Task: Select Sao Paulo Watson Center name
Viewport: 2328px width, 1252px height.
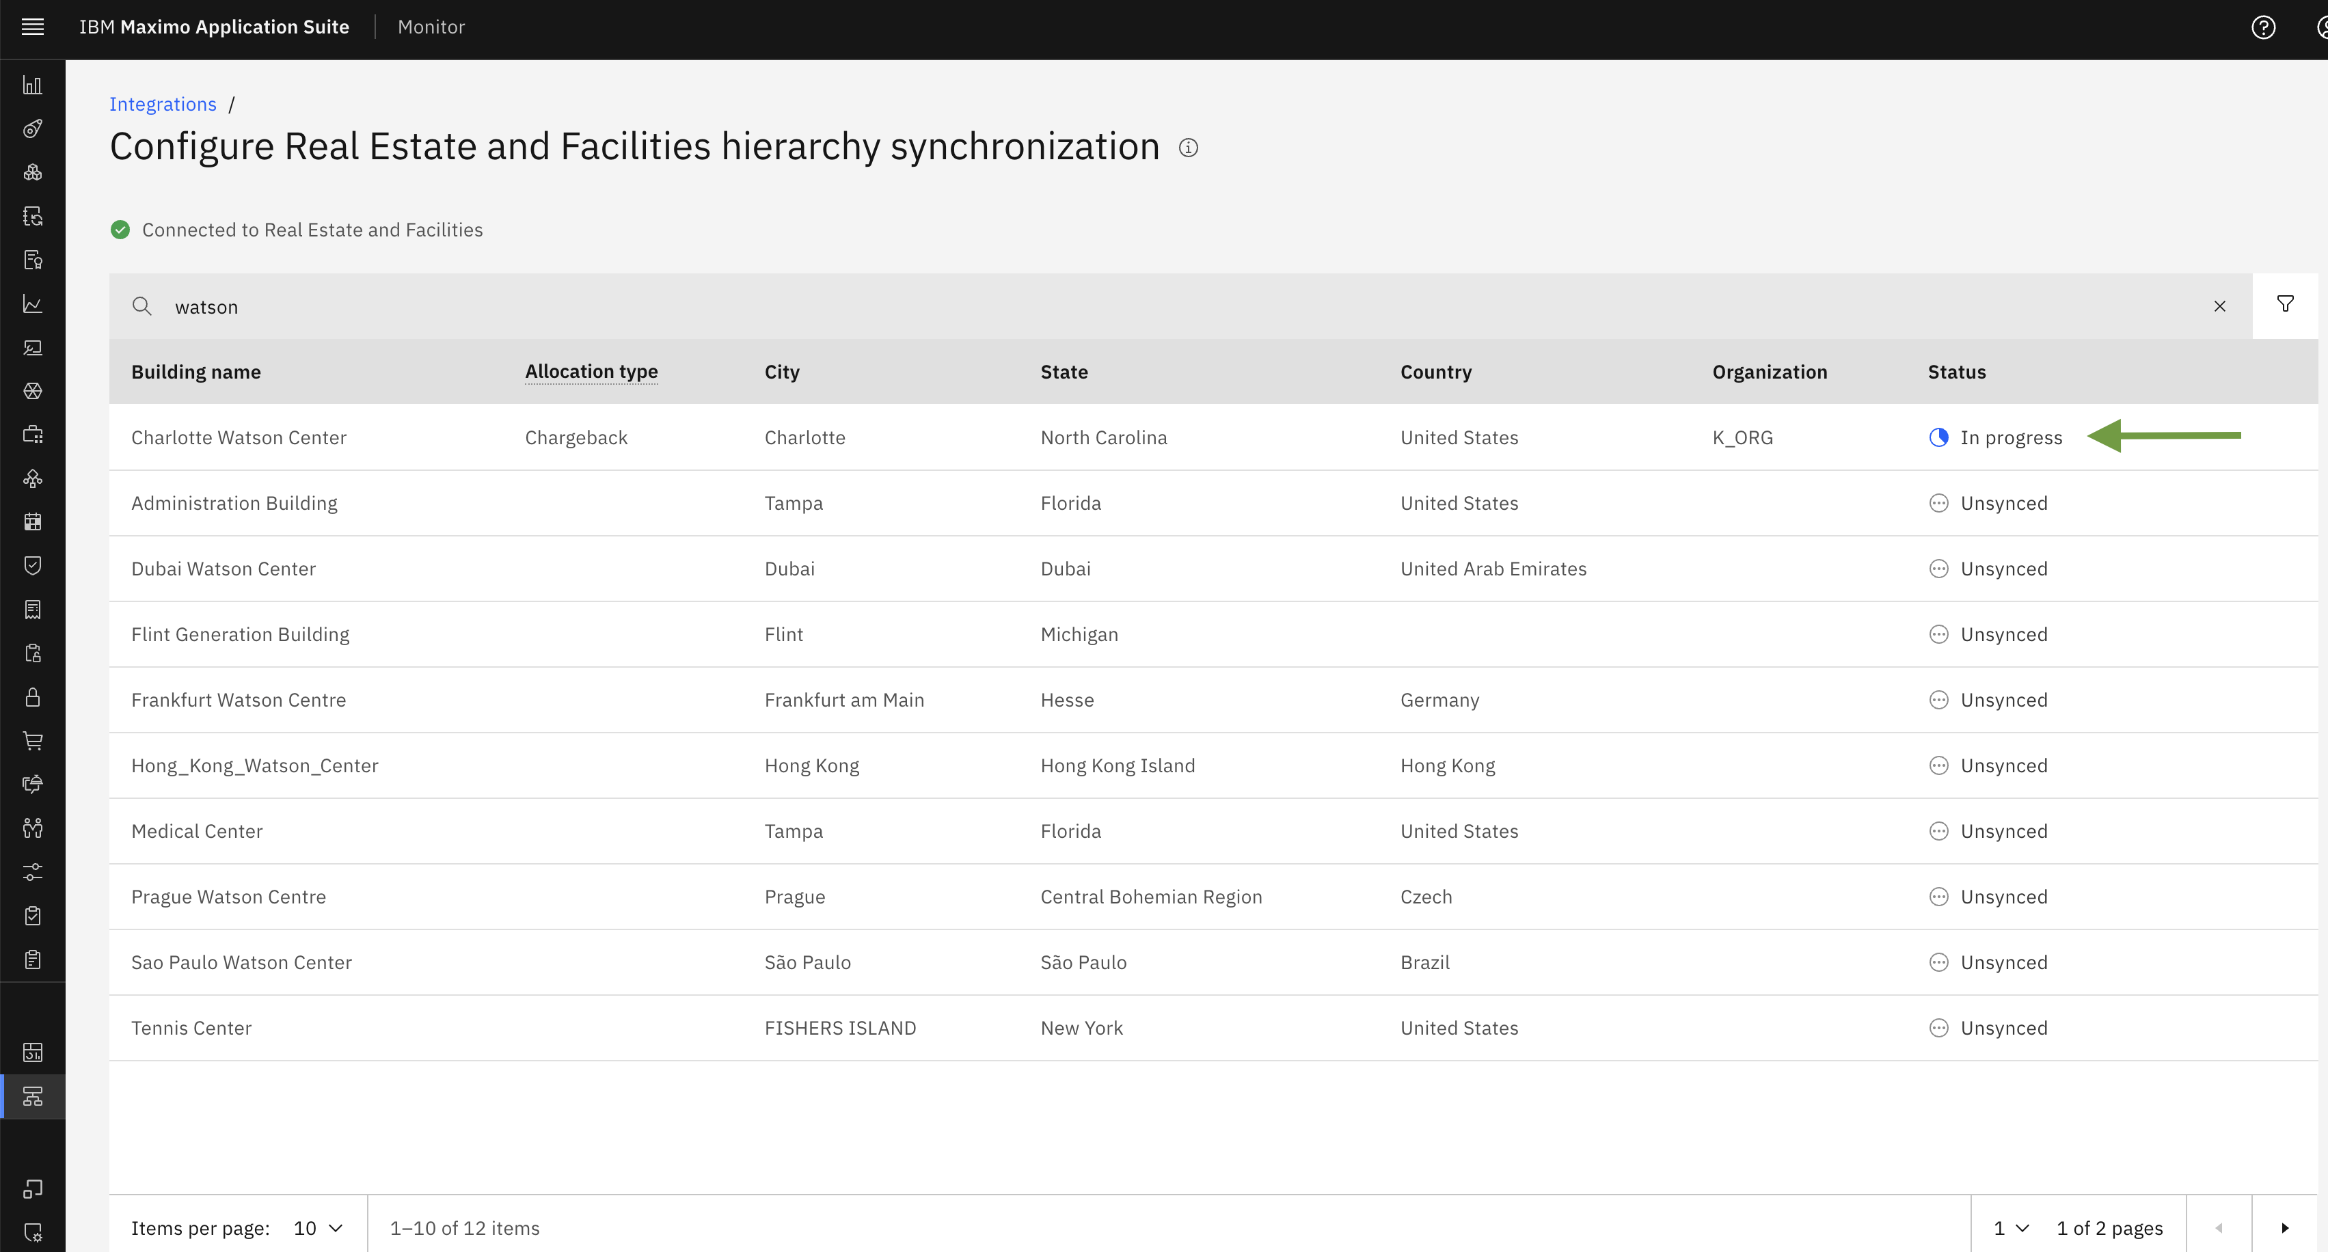Action: point(241,962)
